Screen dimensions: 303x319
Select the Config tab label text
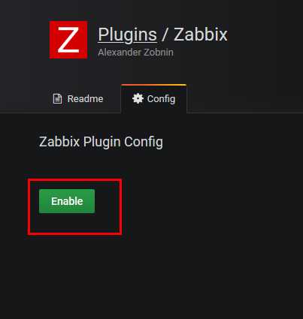point(161,99)
